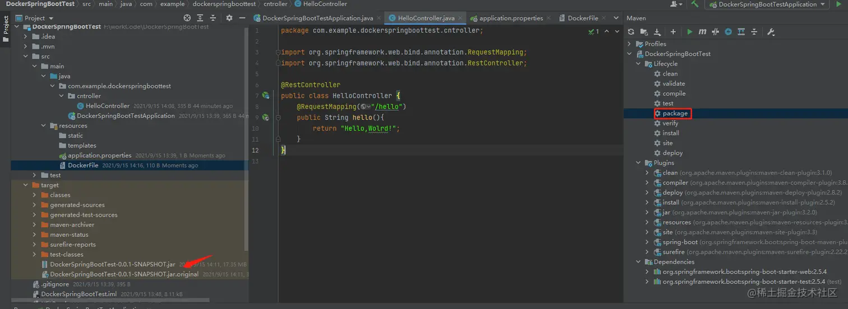848x309 pixels.
Task: Click the Project tree vertical scrollbar
Action: click(x=247, y=140)
